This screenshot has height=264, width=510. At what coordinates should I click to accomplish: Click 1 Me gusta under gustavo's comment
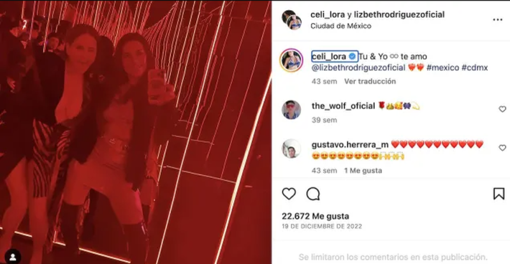pyautogui.click(x=363, y=170)
